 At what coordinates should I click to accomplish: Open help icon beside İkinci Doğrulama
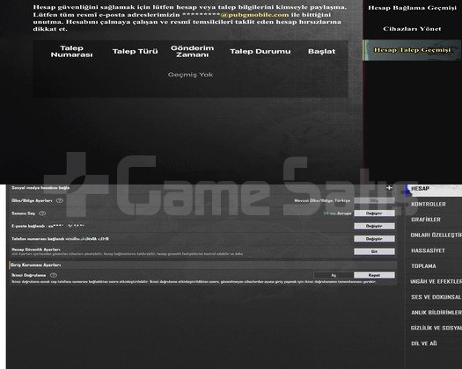(54, 275)
